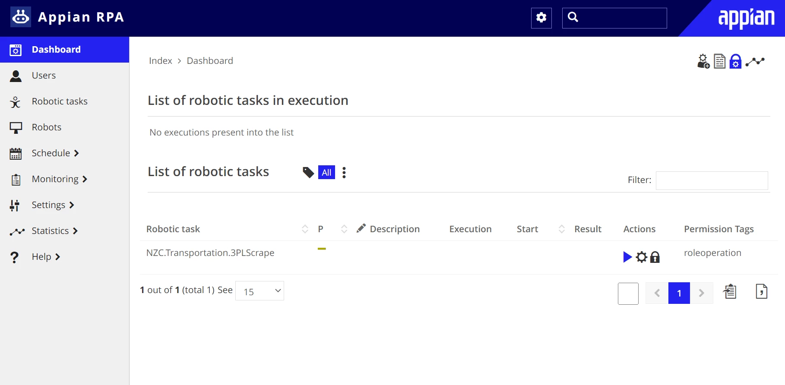Click the clipboard export icon
Image resolution: width=785 pixels, height=385 pixels.
[x=730, y=292]
